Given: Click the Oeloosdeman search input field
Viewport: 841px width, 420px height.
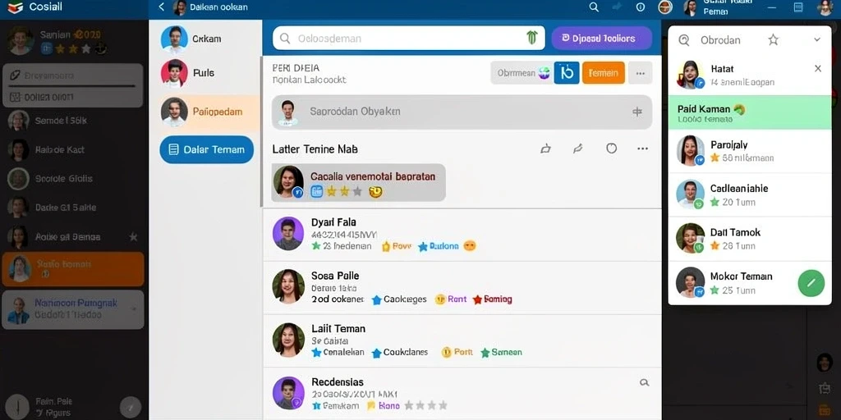Looking at the screenshot, I should [409, 38].
